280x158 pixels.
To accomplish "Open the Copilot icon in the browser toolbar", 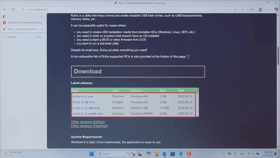I will [x=276, y=9].
